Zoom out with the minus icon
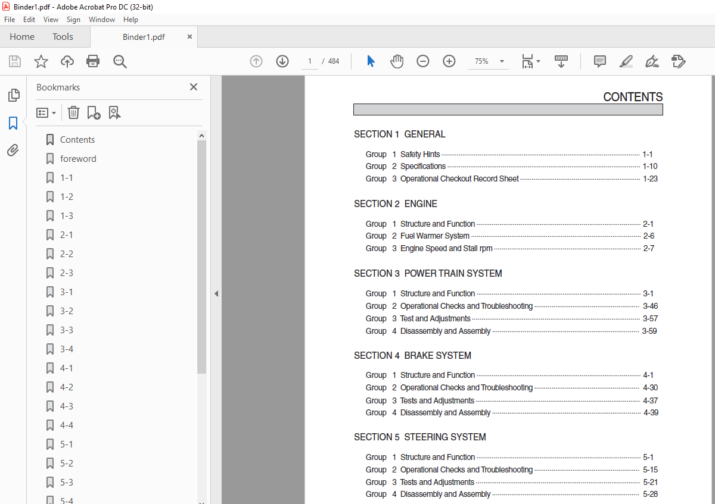 coord(423,61)
